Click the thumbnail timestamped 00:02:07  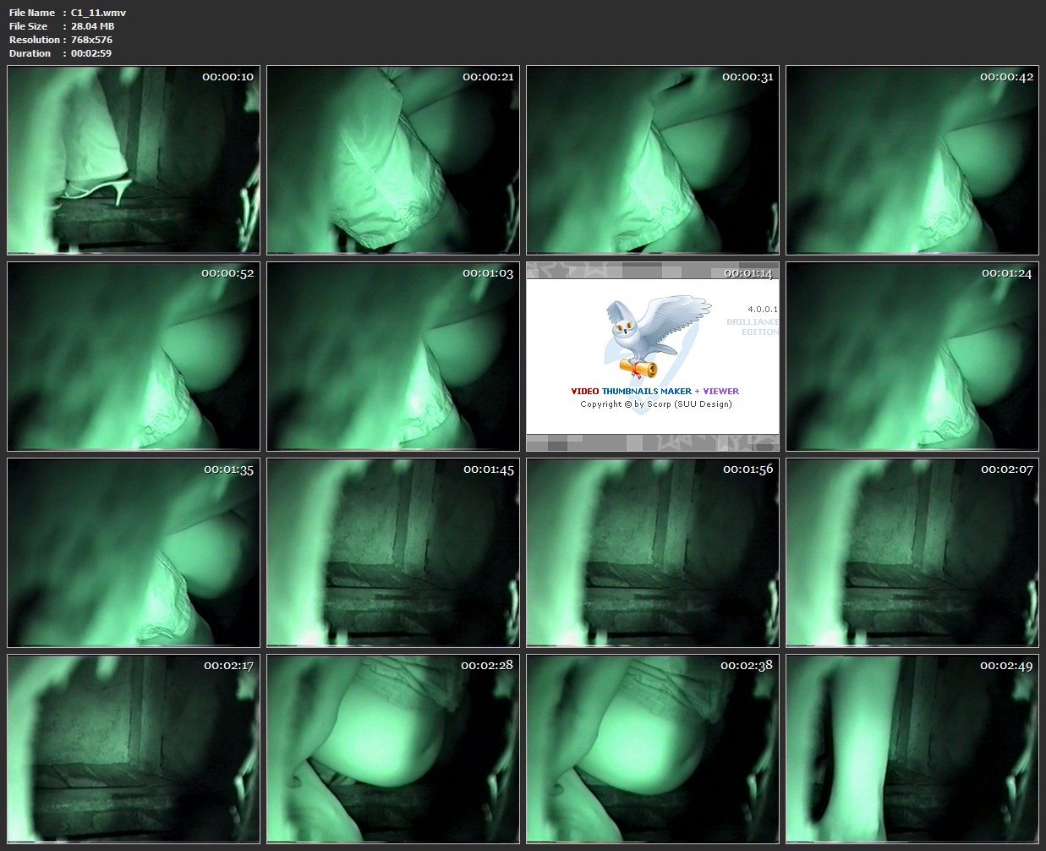tap(912, 552)
